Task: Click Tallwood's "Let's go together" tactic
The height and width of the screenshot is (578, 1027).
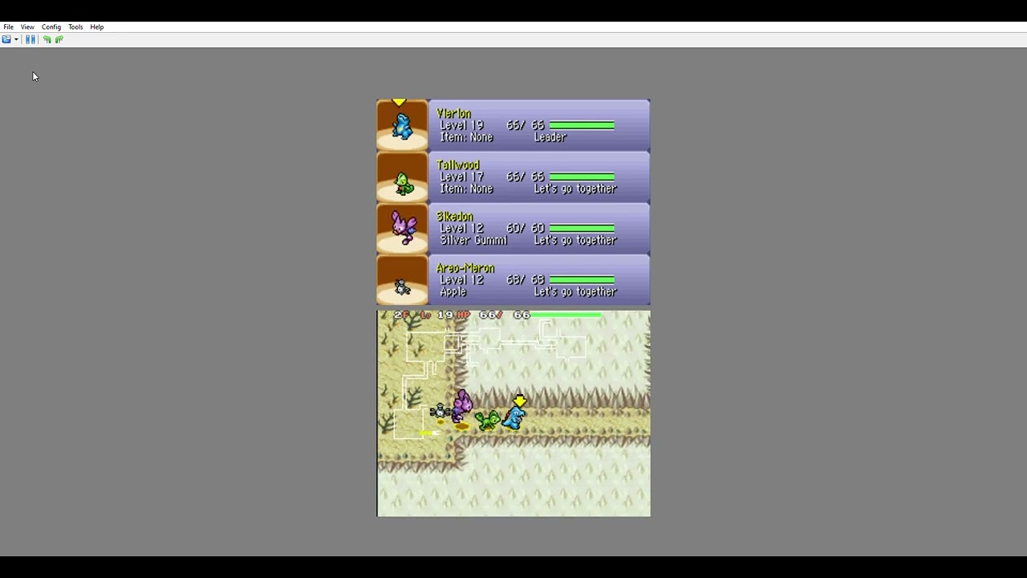Action: pos(575,189)
